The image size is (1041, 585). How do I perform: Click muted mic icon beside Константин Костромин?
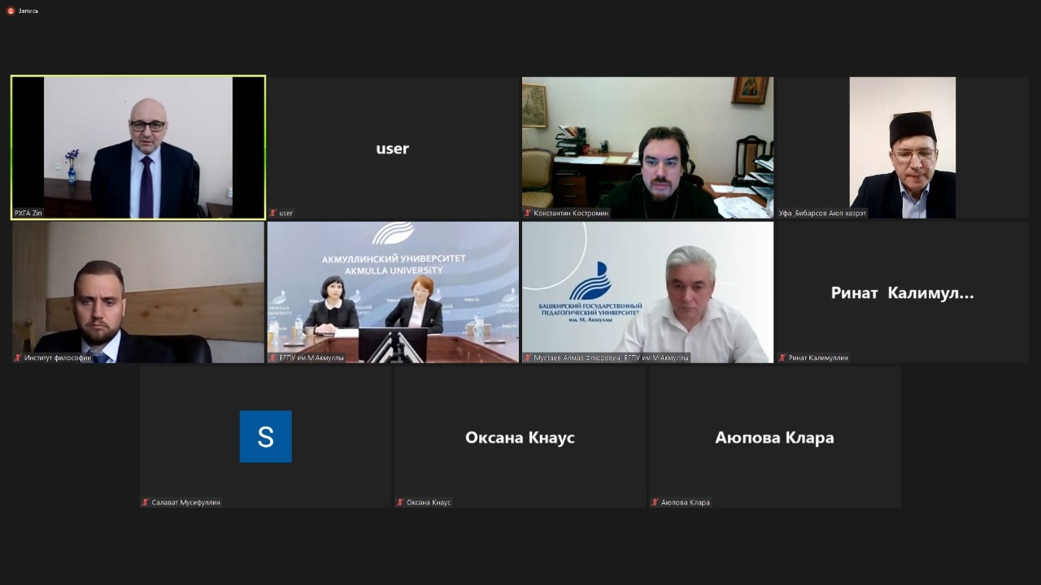528,214
